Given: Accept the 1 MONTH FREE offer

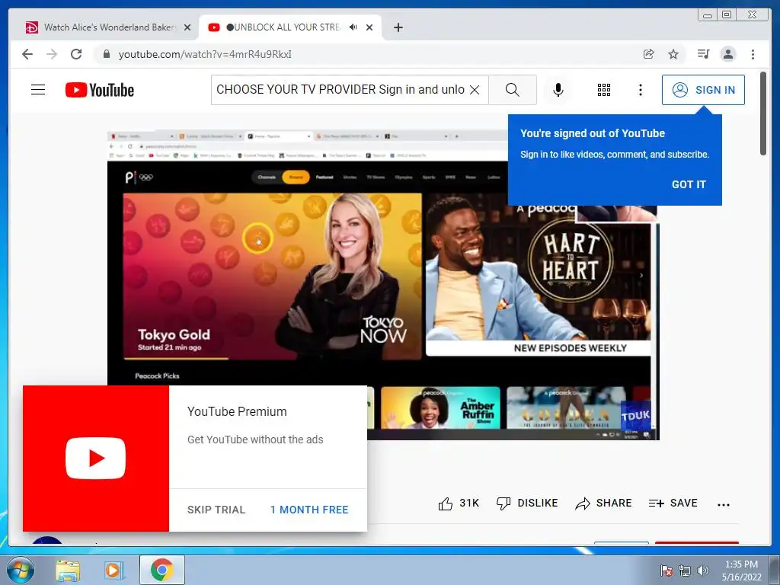Looking at the screenshot, I should (x=309, y=510).
